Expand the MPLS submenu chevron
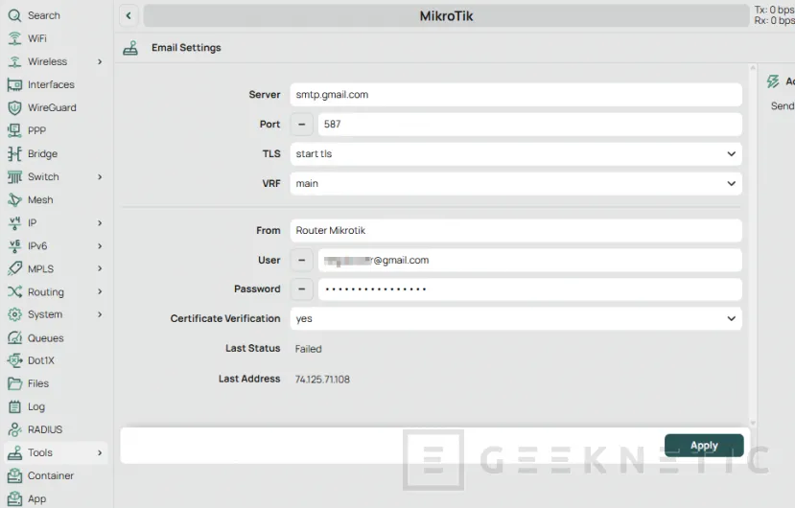 tap(100, 268)
